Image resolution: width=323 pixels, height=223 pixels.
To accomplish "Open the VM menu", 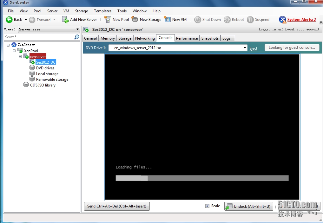I will [66, 11].
